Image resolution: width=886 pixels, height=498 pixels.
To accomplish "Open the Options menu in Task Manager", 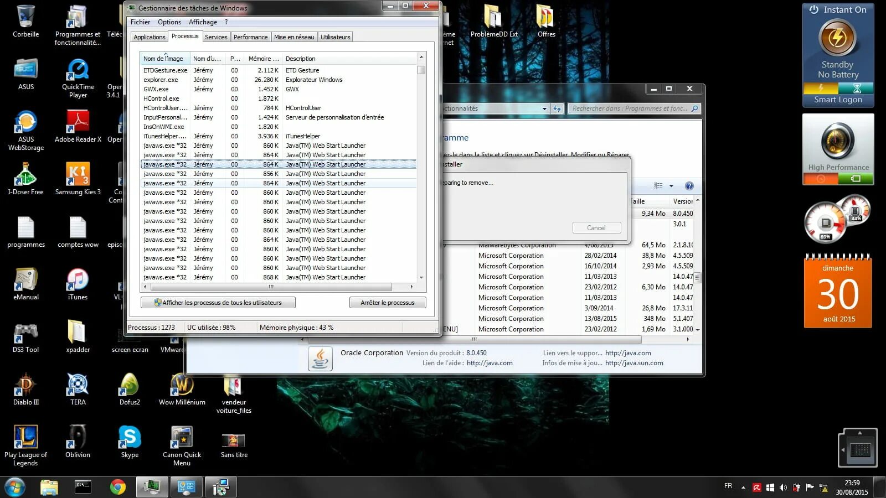I will pos(169,22).
